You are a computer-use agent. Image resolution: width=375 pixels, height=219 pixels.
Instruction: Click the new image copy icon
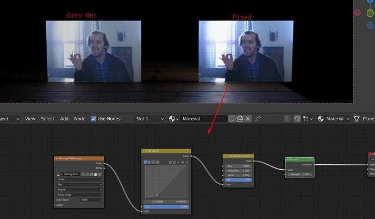[91, 175]
